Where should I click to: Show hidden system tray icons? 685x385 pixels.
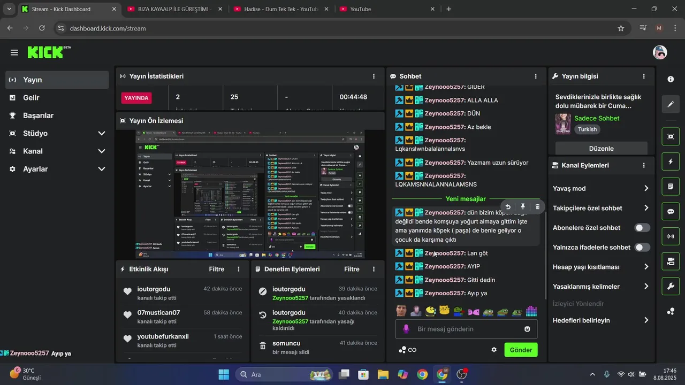pyautogui.click(x=592, y=374)
